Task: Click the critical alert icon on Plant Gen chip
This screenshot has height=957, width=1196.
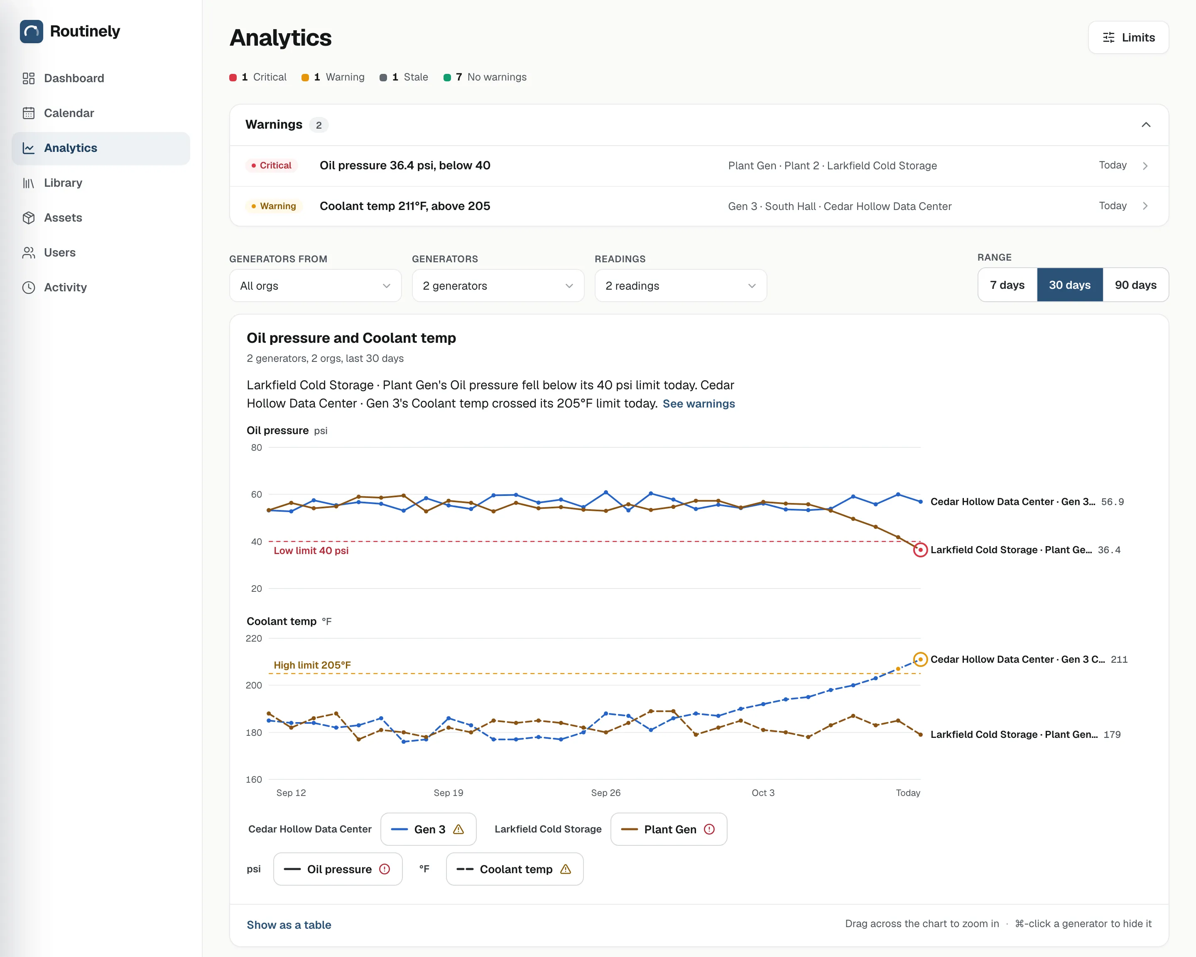Action: coord(709,830)
